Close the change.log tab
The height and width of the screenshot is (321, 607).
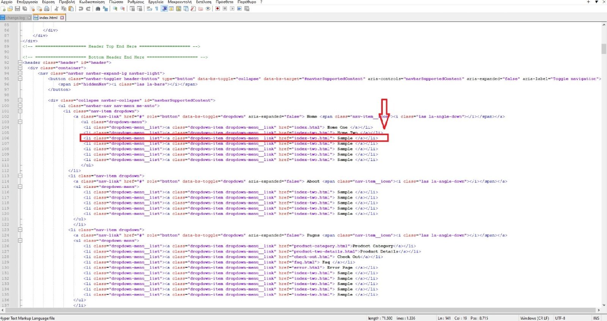[x=29, y=17]
